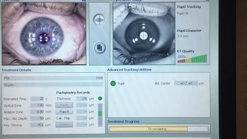Click the green Pupil status check icon

[x=113, y=83]
